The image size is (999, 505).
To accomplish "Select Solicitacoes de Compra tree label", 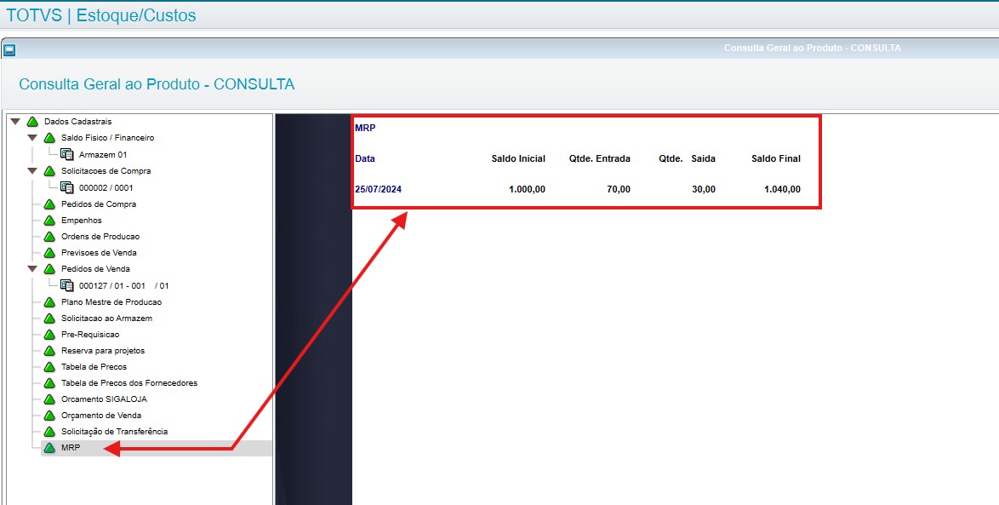I will (106, 171).
